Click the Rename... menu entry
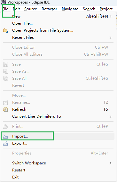Viewport: 117px width, 182px height. (58, 102)
